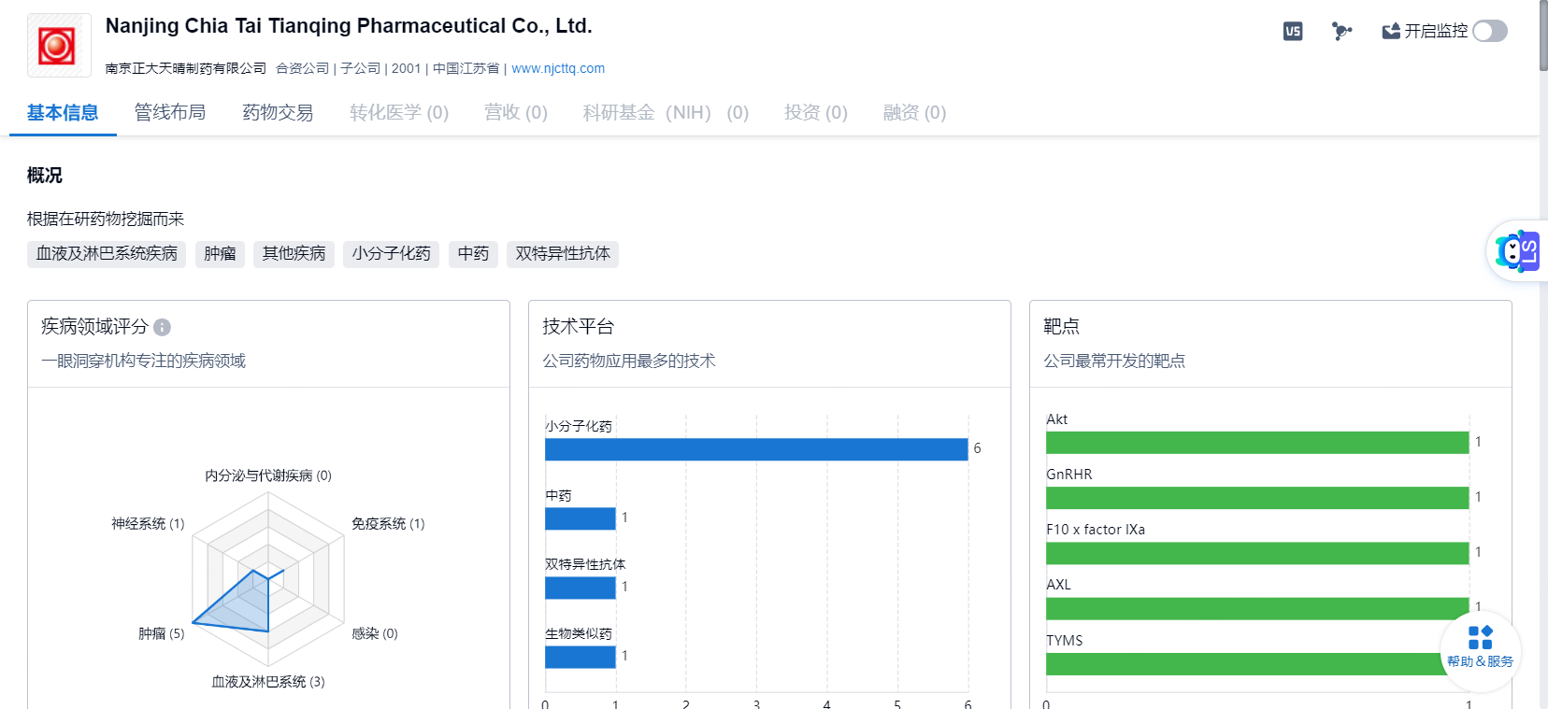Switch to the 管线布局 tab
This screenshot has width=1548, height=709.
[170, 112]
